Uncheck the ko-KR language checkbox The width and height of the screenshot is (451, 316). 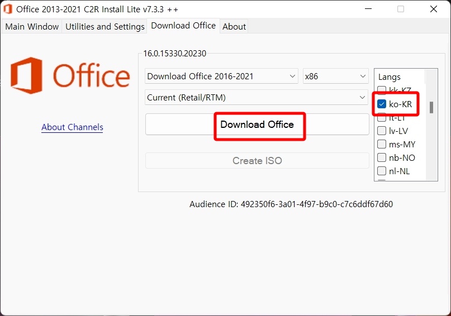(x=381, y=104)
